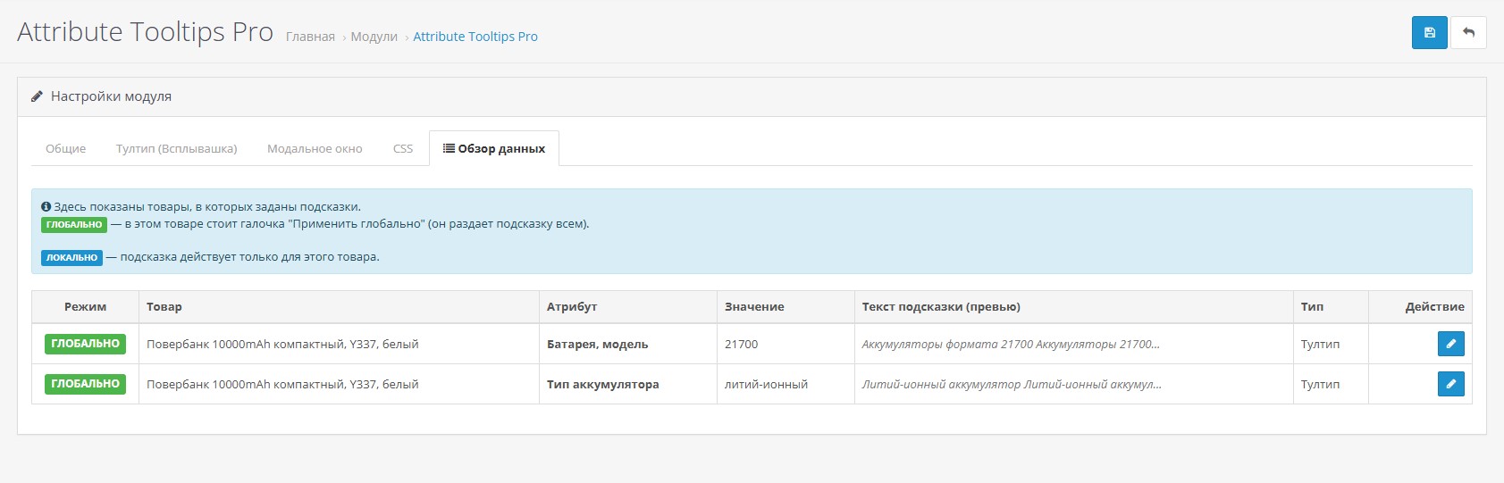Click ГЛОБАЛЬНО badge in the литий-ионный row
The height and width of the screenshot is (483, 1504).
point(85,384)
